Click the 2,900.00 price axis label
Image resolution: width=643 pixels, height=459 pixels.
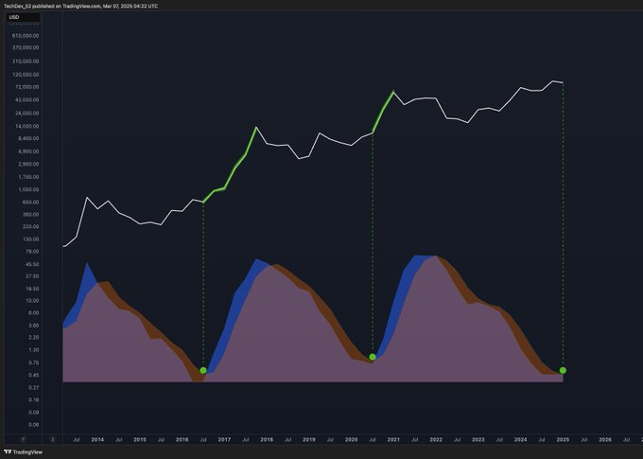[x=29, y=164]
